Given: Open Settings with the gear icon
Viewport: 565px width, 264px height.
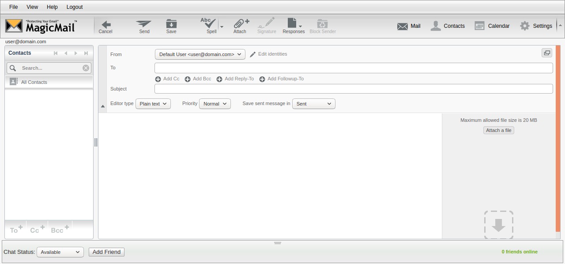Looking at the screenshot, I should [x=536, y=26].
